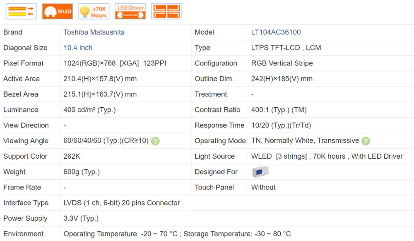
Task: Select the 60/60/40/60 (Typ.)(CR≥10) viewing angle
Action: tap(106, 141)
